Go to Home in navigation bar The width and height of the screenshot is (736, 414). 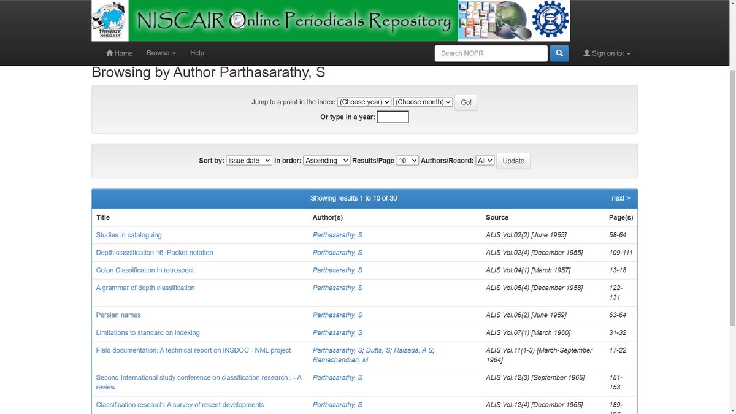(120, 53)
